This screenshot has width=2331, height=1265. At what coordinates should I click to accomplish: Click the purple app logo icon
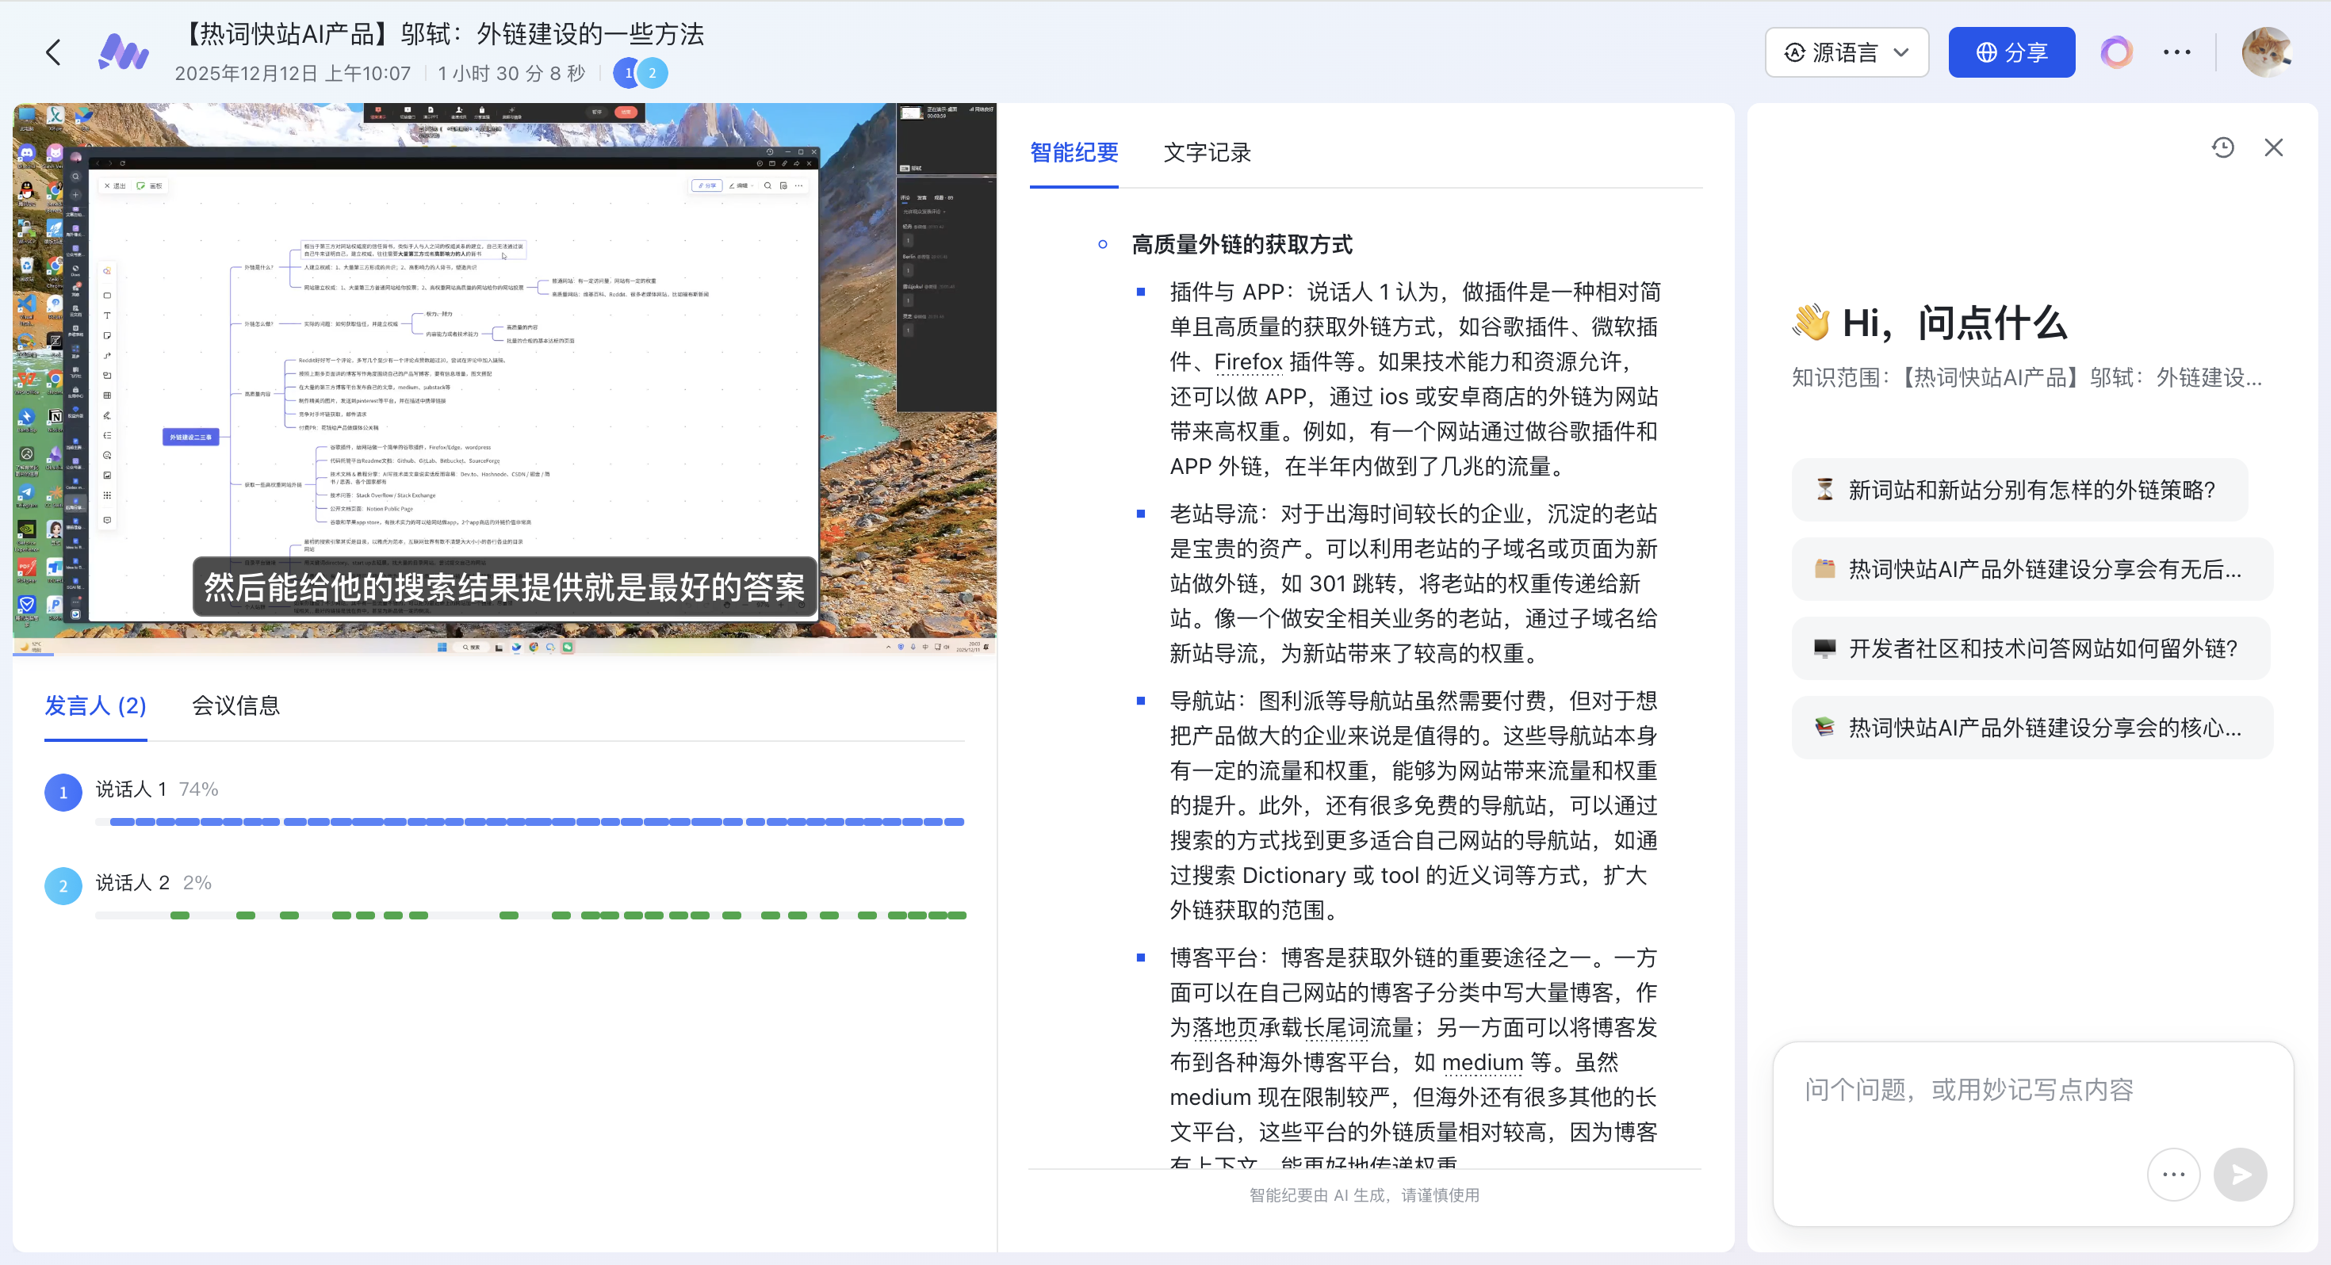coord(123,52)
